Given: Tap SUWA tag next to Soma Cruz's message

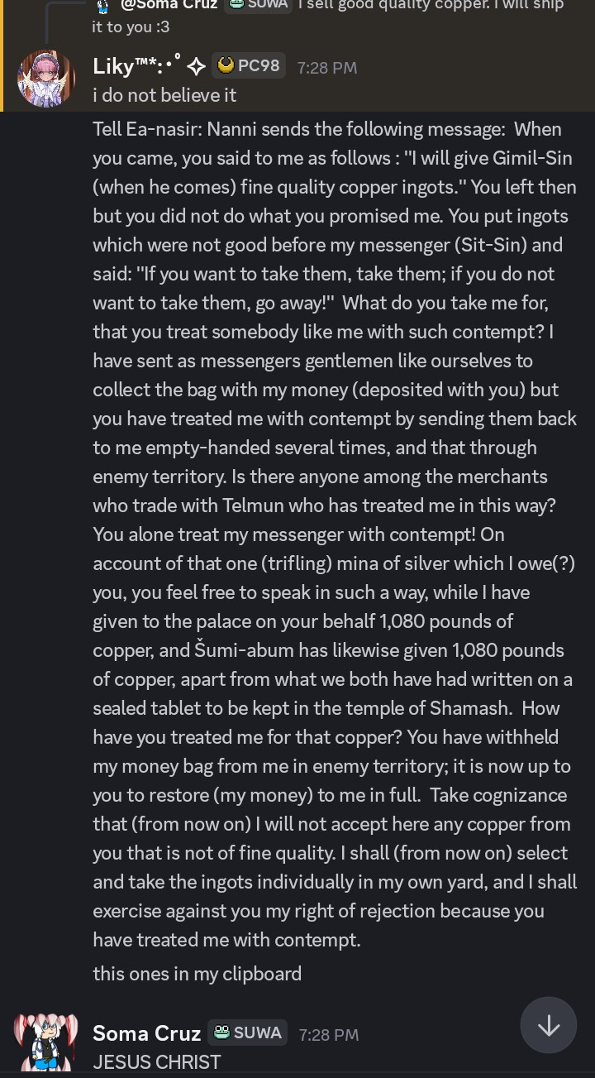Looking at the screenshot, I should coord(247,1032).
